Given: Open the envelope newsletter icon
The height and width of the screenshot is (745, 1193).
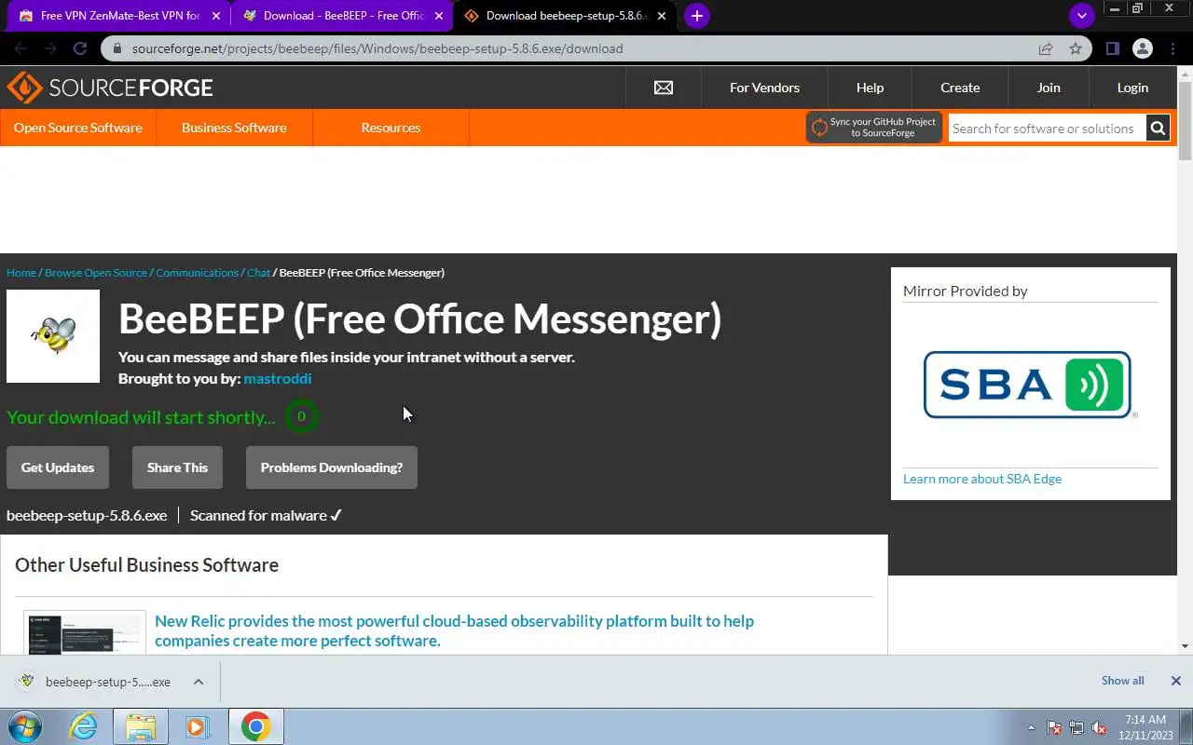Looking at the screenshot, I should [x=664, y=88].
